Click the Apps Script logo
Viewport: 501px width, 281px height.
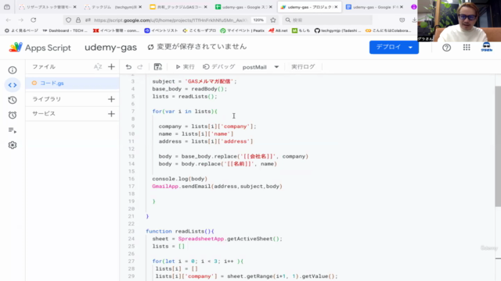(x=40, y=48)
